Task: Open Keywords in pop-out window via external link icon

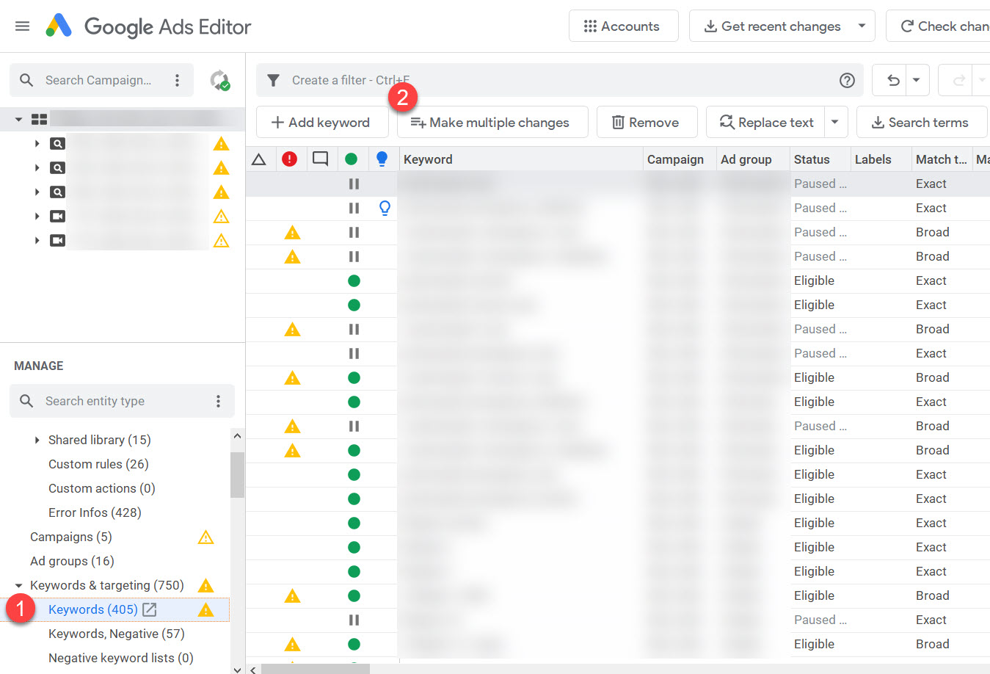Action: point(148,609)
